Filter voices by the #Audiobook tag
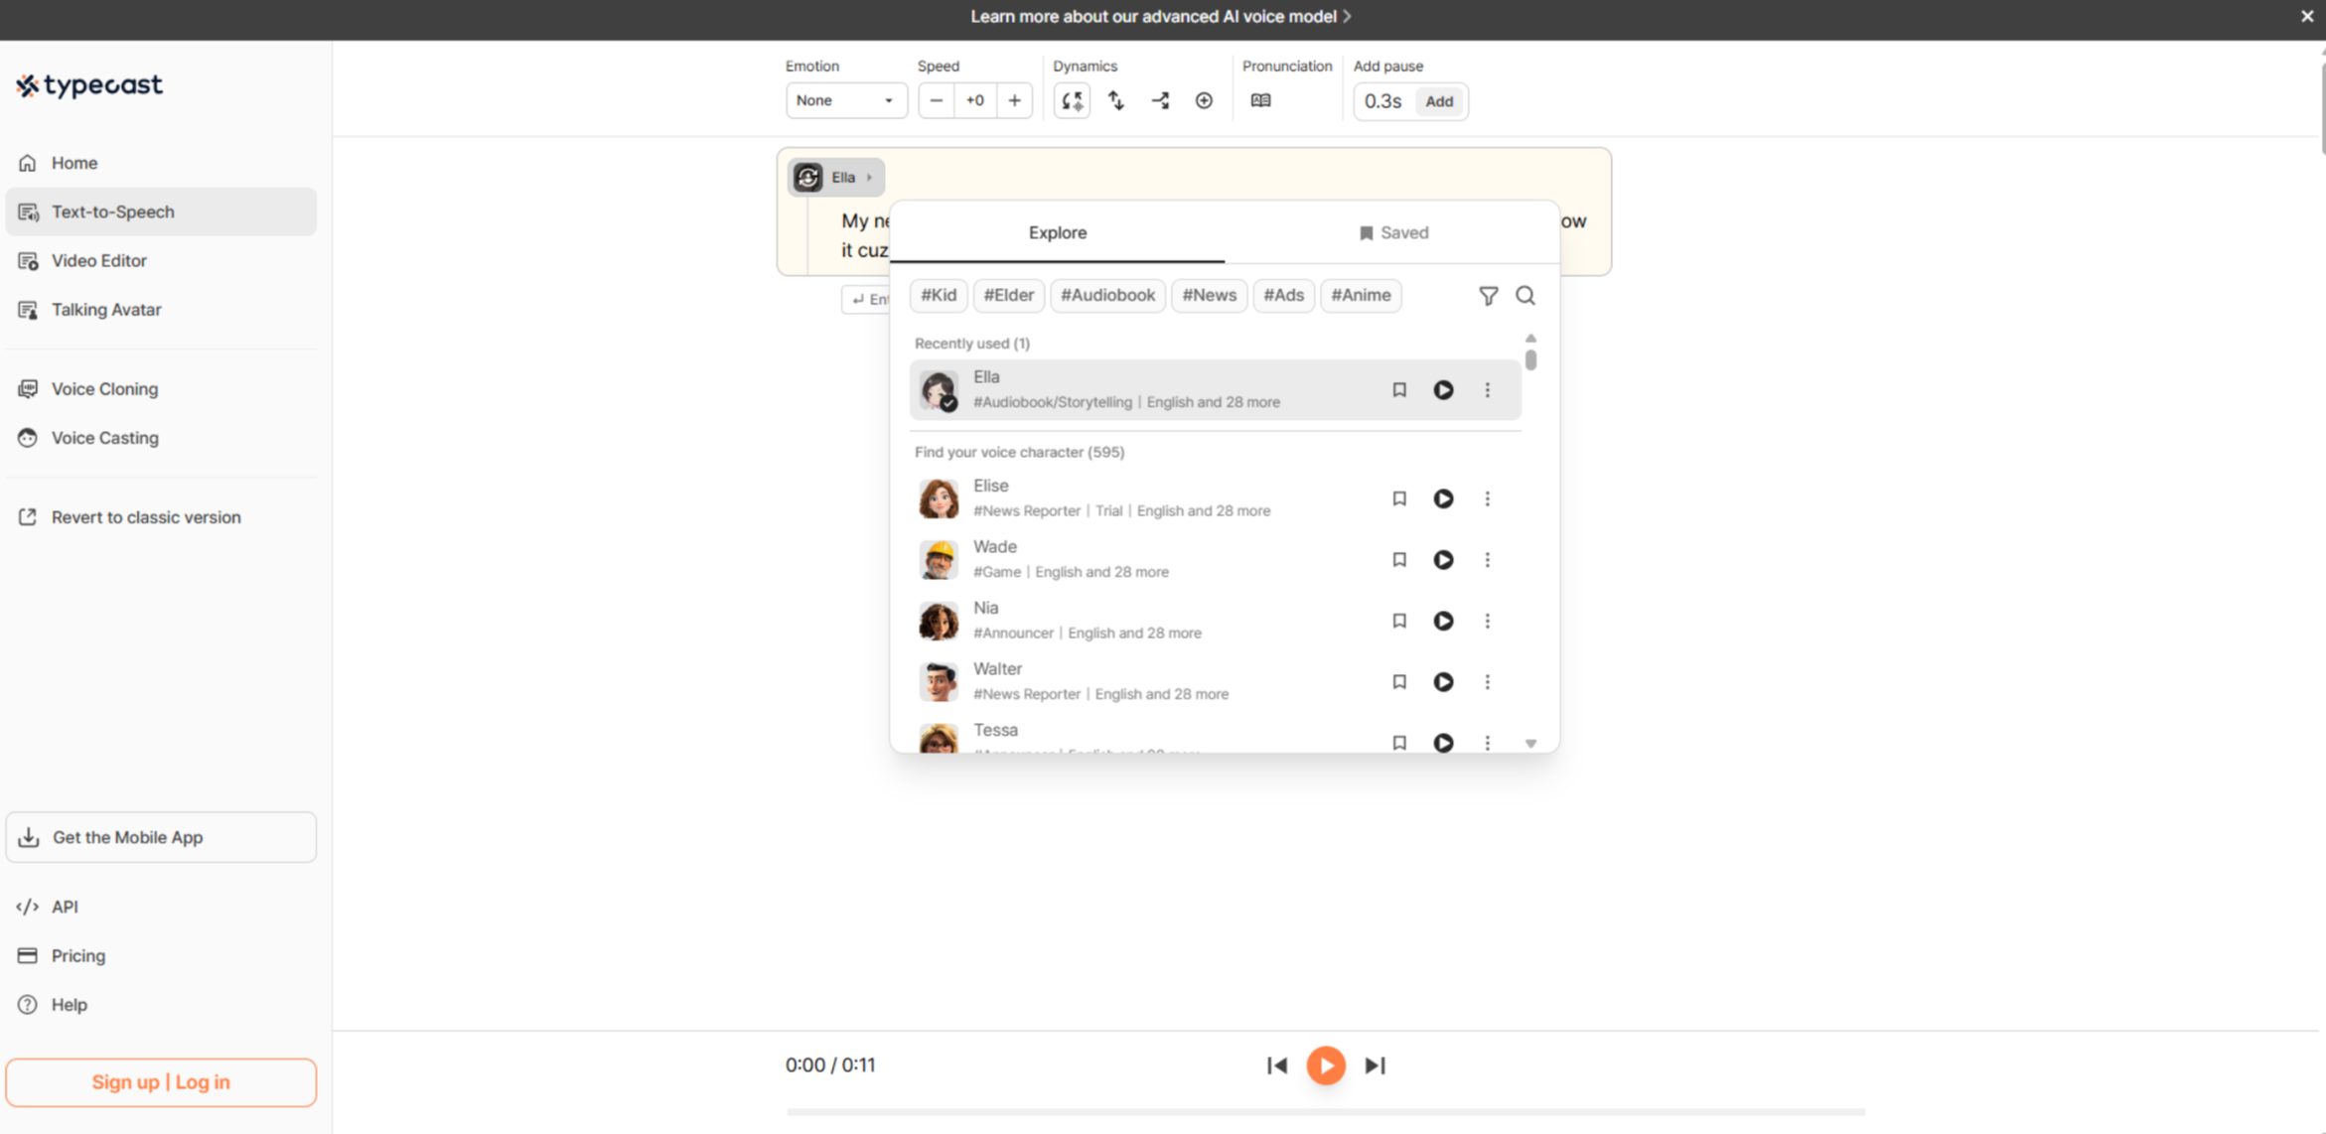The height and width of the screenshot is (1134, 2326). tap(1106, 295)
